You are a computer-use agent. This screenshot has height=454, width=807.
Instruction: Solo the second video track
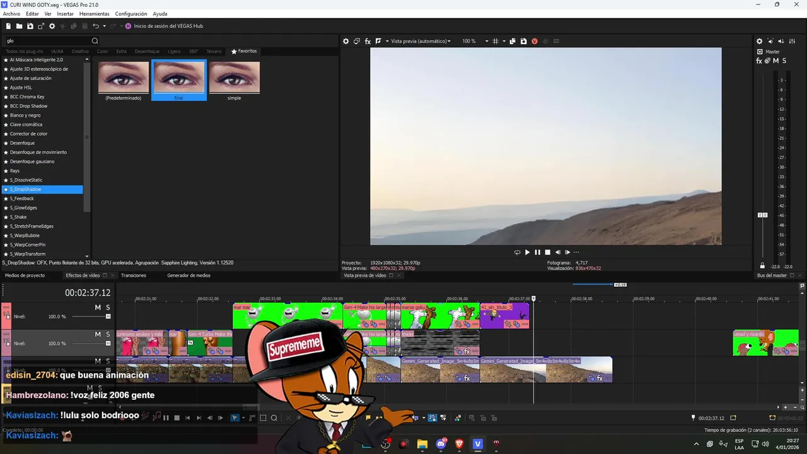[108, 334]
